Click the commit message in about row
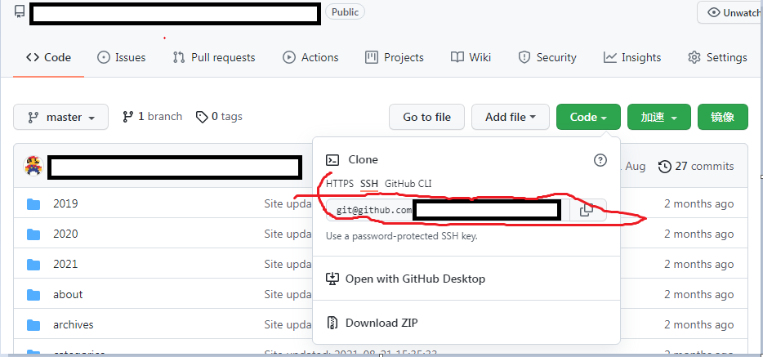This screenshot has width=763, height=357. (288, 294)
